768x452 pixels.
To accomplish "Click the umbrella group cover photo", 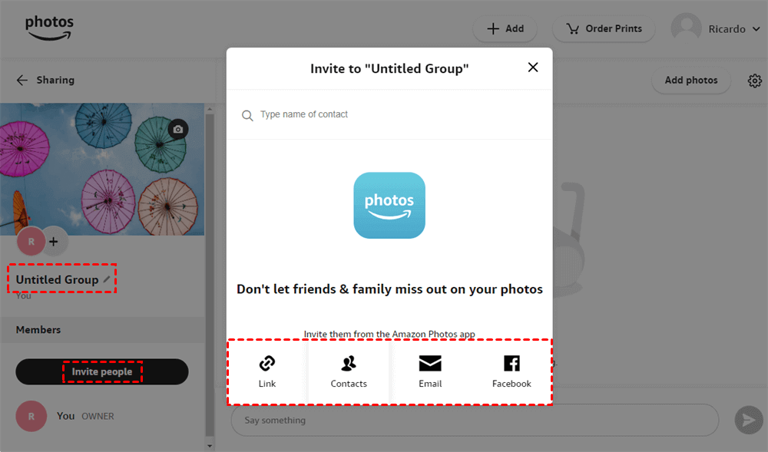I will [102, 169].
